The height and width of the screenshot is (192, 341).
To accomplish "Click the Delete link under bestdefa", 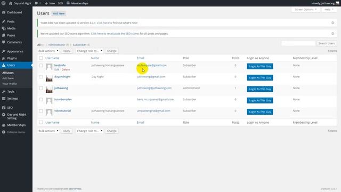I will click(x=66, y=70).
